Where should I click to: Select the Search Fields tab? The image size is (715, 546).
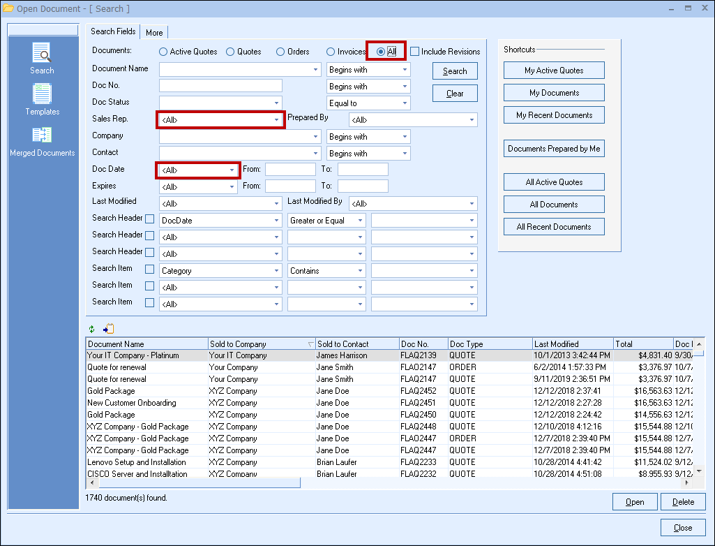pos(113,31)
